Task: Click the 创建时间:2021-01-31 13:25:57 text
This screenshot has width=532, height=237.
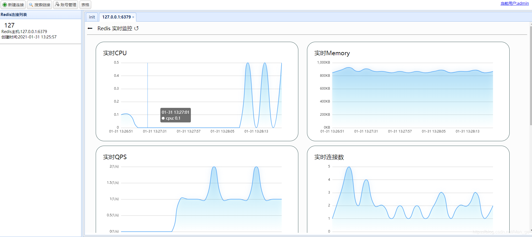Action: [29, 37]
